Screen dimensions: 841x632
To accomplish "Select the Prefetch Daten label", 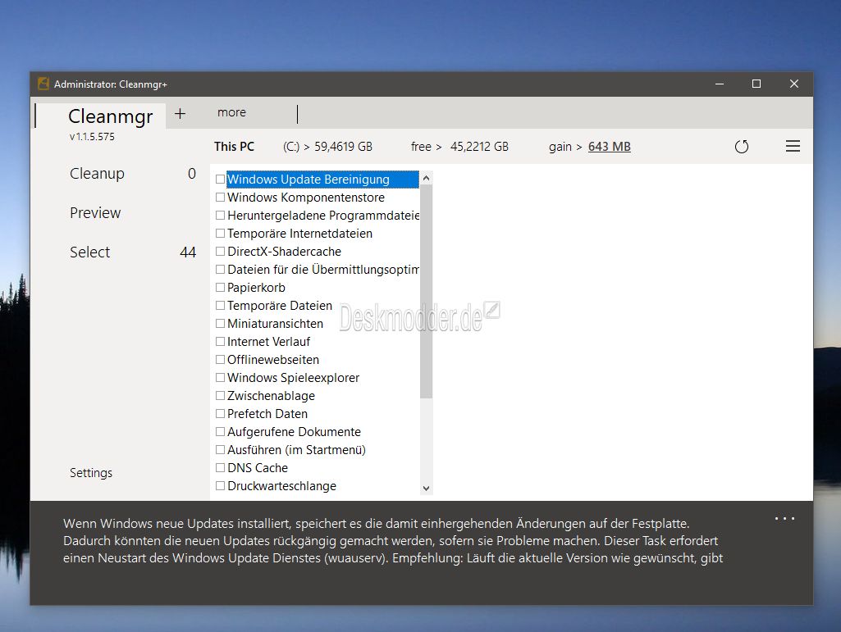I will 267,414.
